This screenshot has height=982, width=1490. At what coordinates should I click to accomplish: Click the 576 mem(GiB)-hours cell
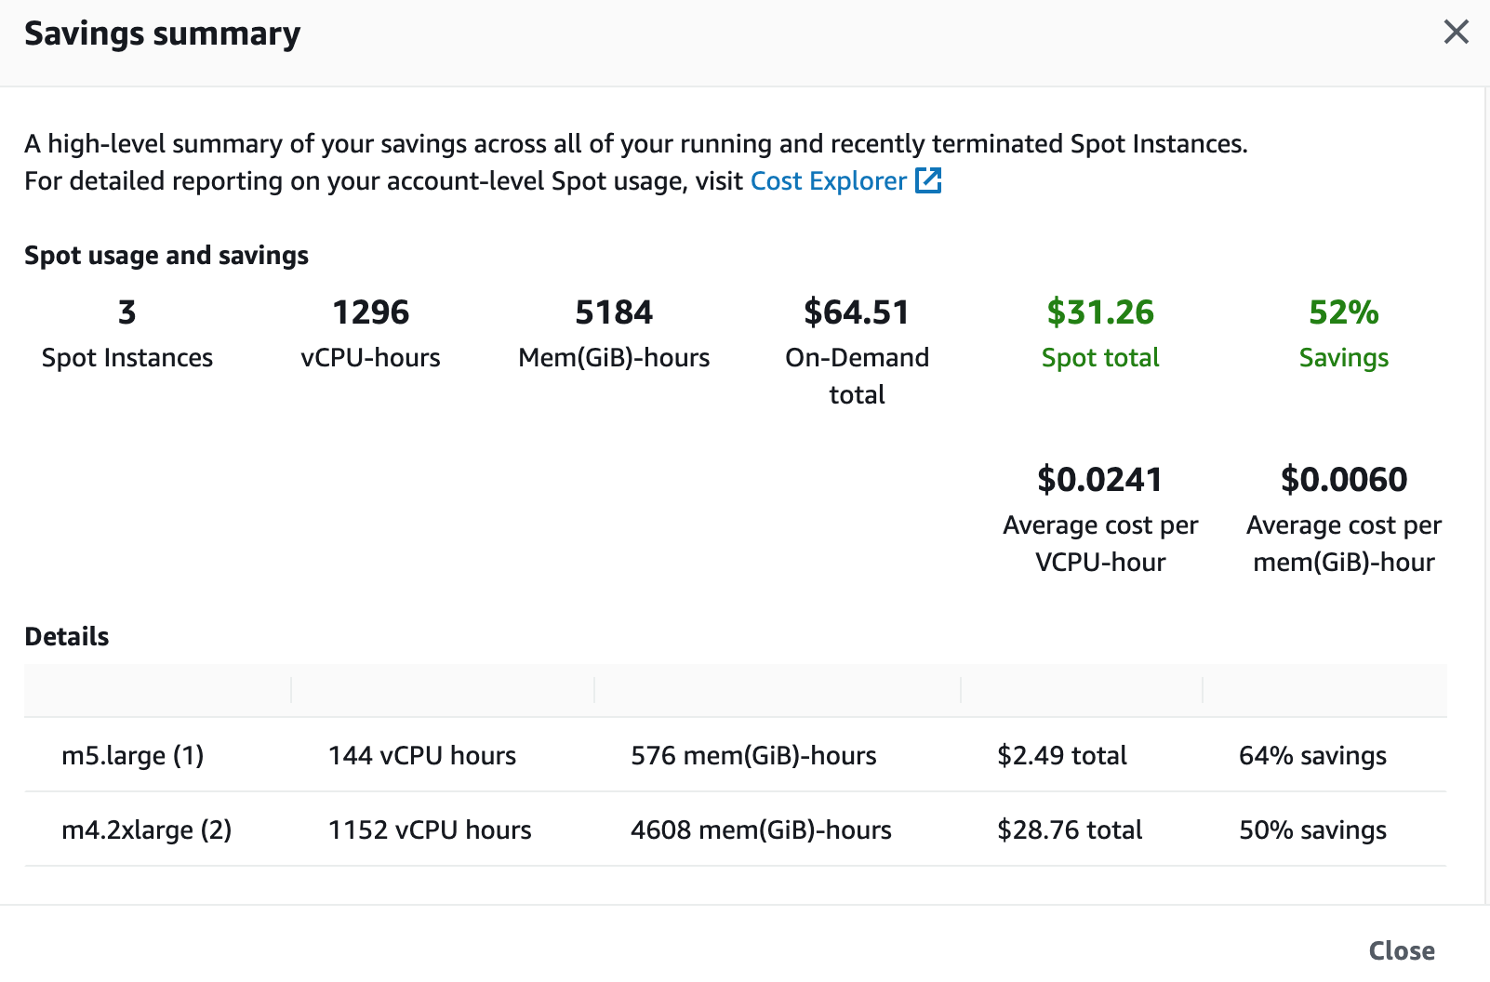pyautogui.click(x=753, y=755)
